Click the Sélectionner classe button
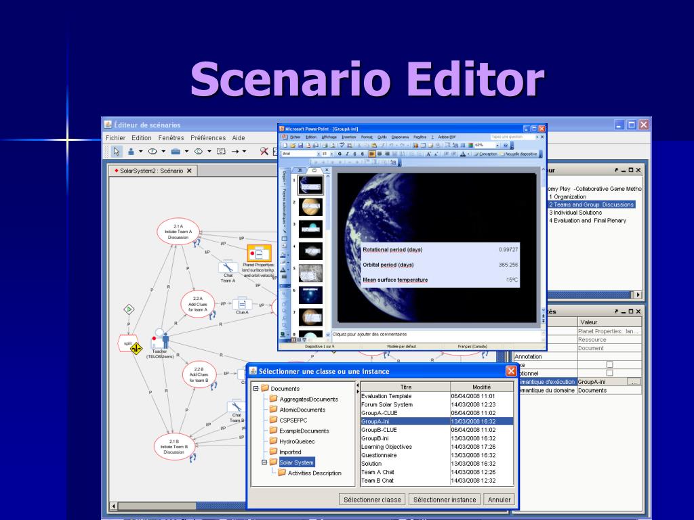Image resolution: width=694 pixels, height=520 pixels. tap(372, 500)
